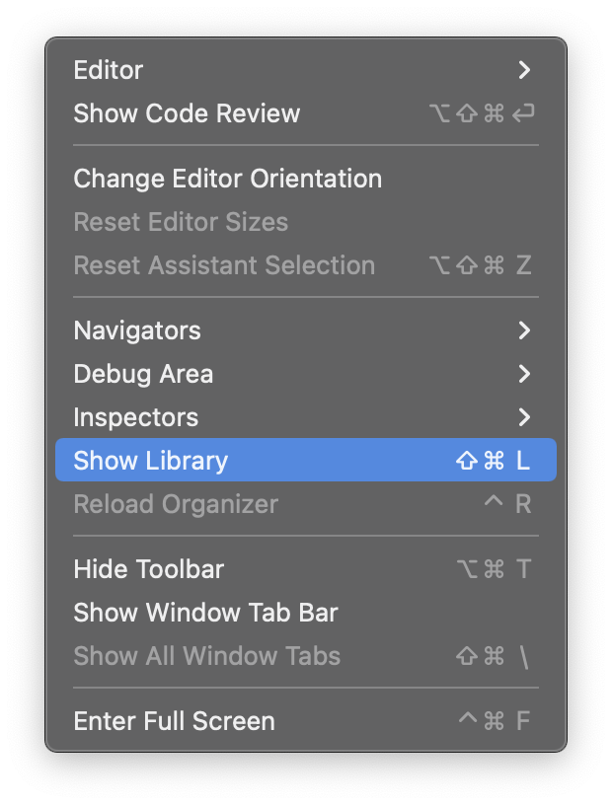Select Show Code Review
The image size is (612, 805).
(x=187, y=113)
